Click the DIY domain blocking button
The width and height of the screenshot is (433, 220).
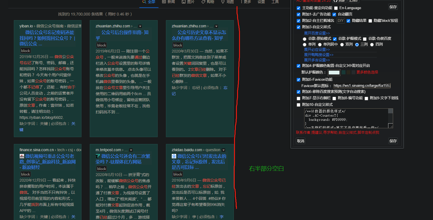click(341, 21)
